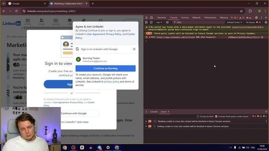Click the LinkedIn logo
Screen dimensions: 269x151
click(x=12, y=23)
